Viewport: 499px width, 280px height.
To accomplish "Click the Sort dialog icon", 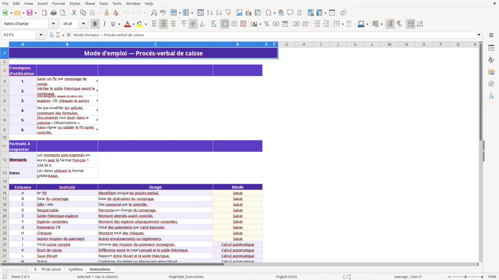I will coord(200,13).
